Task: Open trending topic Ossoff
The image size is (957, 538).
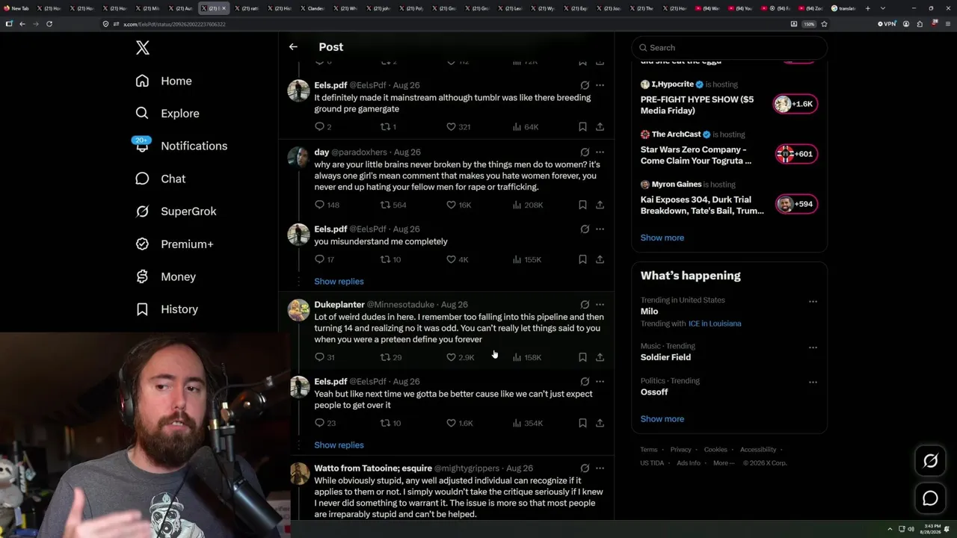Action: [654, 392]
